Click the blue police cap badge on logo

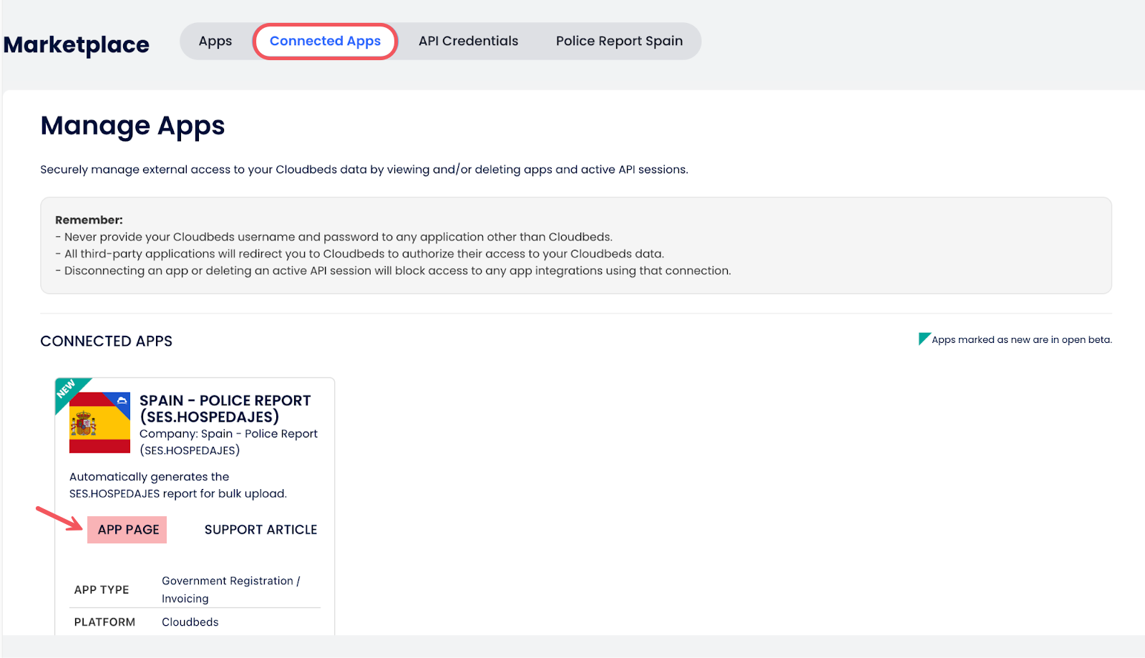pos(122,400)
